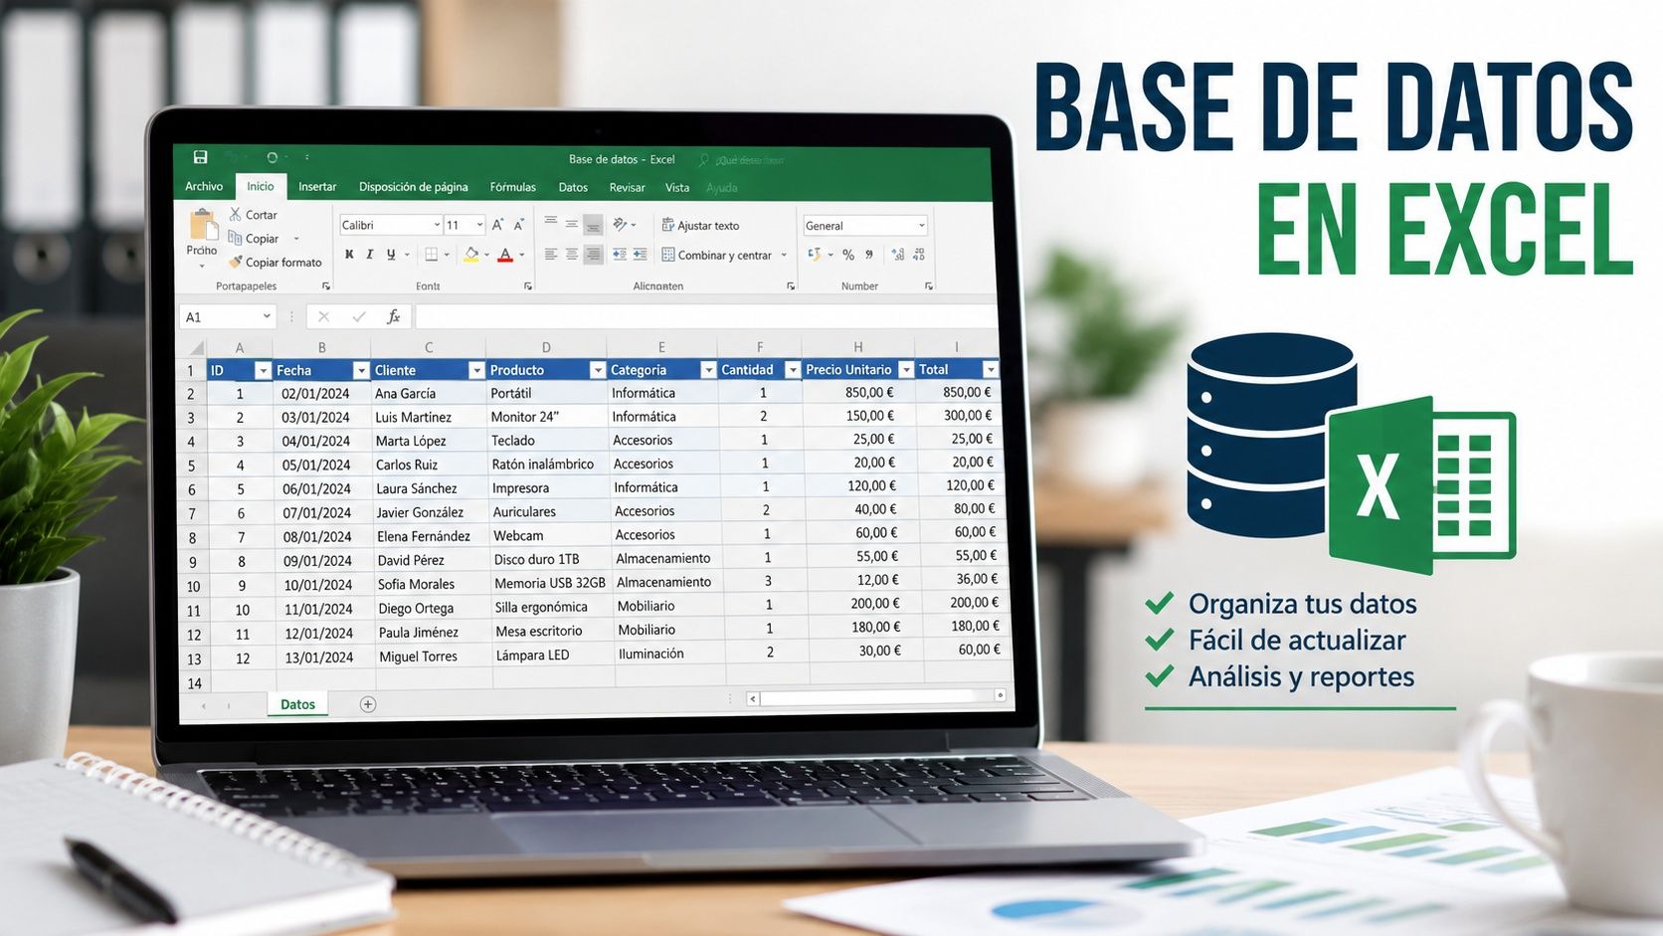Increase font size with the larger A
This screenshot has height=936, width=1663.
(x=497, y=225)
